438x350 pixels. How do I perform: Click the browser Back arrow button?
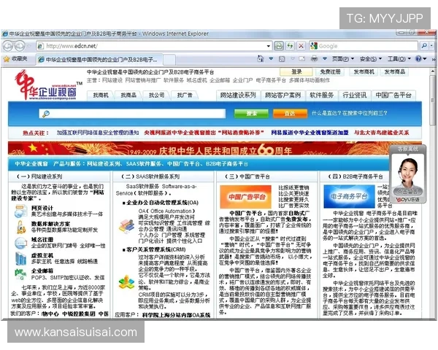pos(8,46)
